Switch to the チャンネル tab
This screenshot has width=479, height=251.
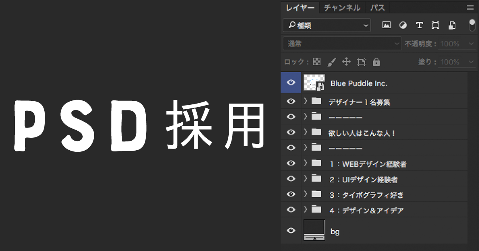(342, 8)
